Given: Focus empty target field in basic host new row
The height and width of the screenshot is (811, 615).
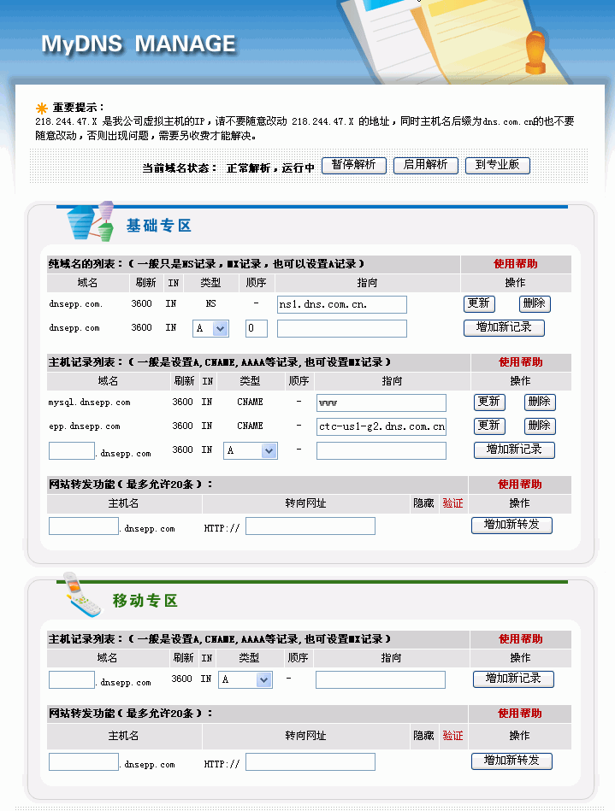Looking at the screenshot, I should pos(381,450).
